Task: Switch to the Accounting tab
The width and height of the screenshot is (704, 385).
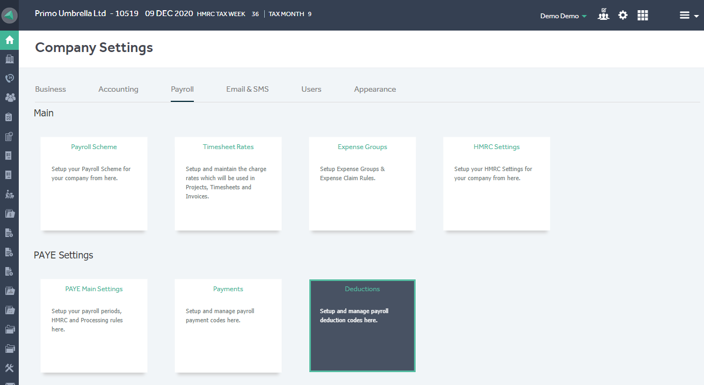Action: [x=118, y=89]
